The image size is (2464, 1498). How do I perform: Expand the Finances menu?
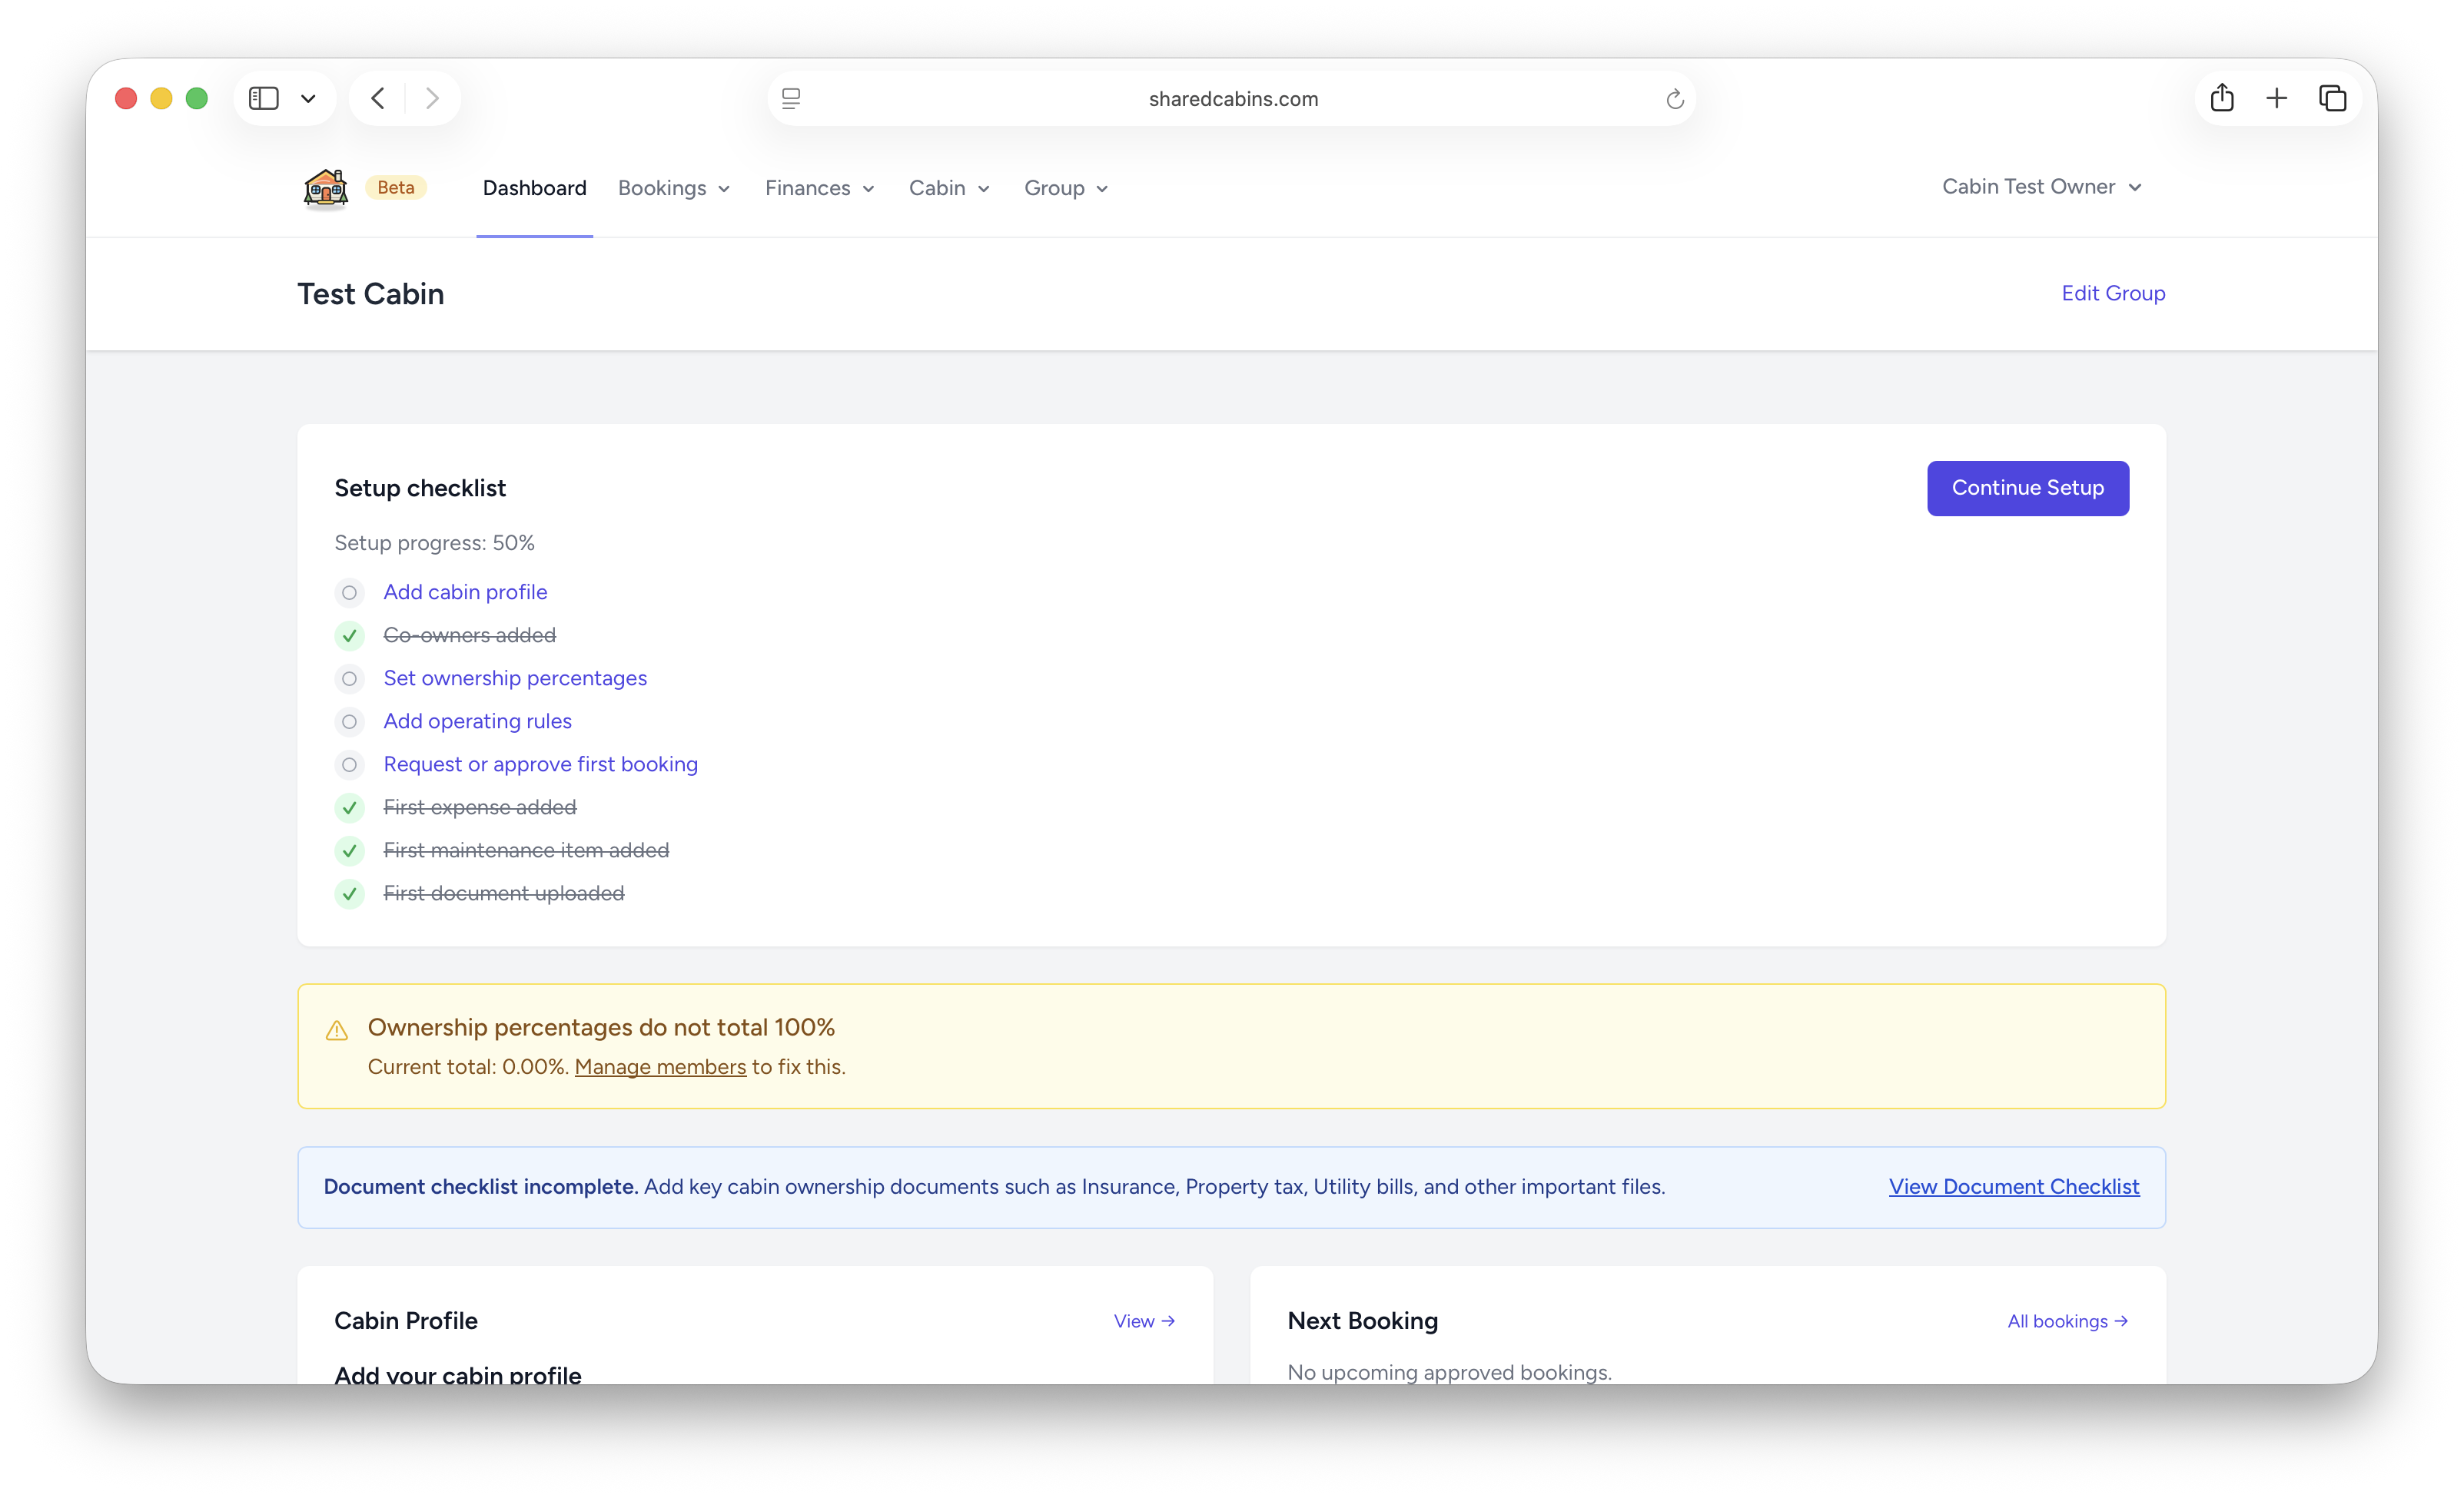[x=820, y=188]
